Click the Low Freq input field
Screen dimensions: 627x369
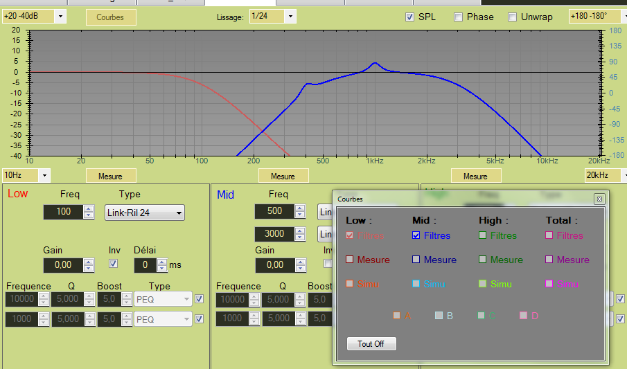62,212
